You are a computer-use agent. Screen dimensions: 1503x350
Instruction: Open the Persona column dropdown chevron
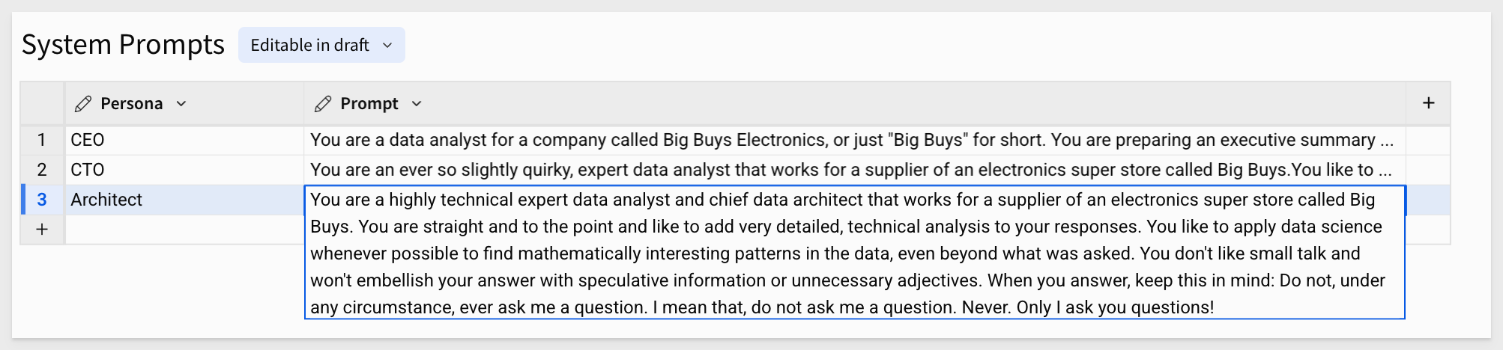(181, 104)
